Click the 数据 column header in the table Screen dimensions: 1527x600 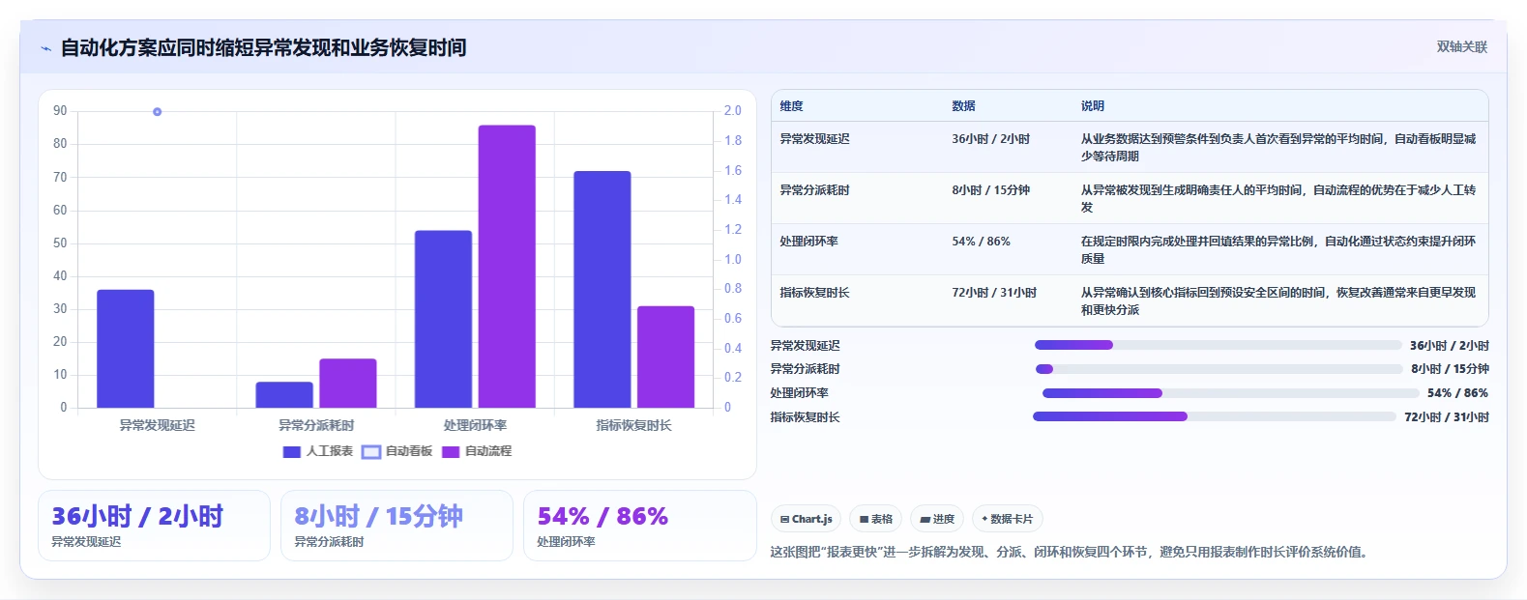963,106
